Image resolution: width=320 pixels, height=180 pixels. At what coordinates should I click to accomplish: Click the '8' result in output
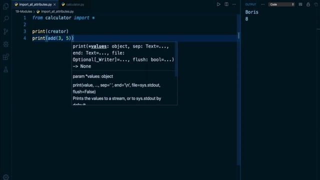pyautogui.click(x=246, y=19)
